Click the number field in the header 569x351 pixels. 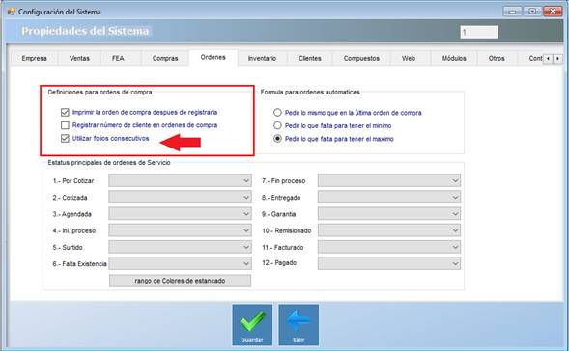tap(479, 32)
